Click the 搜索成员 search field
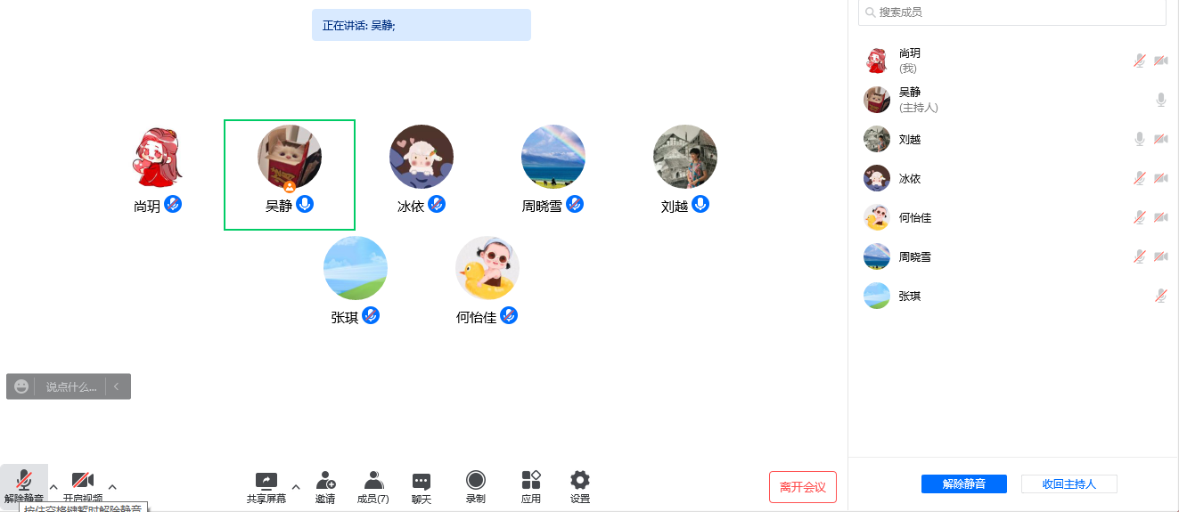 (x=1012, y=12)
